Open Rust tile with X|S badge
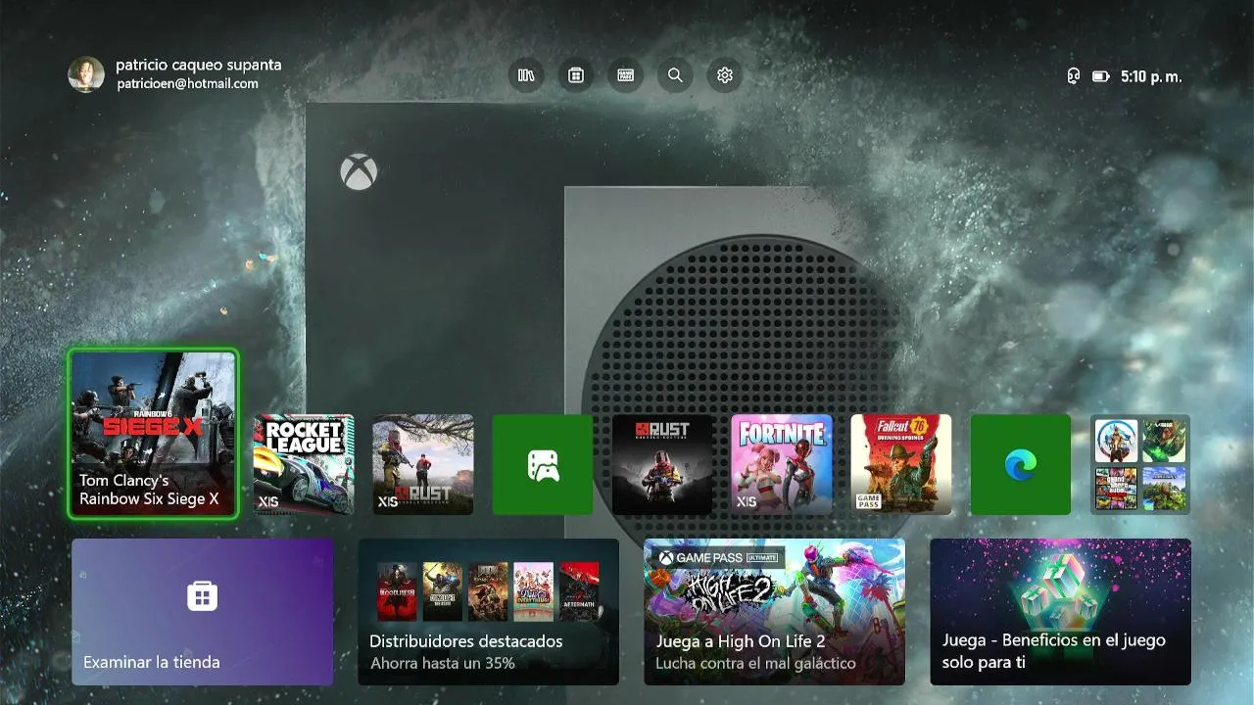Image resolution: width=1254 pixels, height=705 pixels. click(423, 464)
